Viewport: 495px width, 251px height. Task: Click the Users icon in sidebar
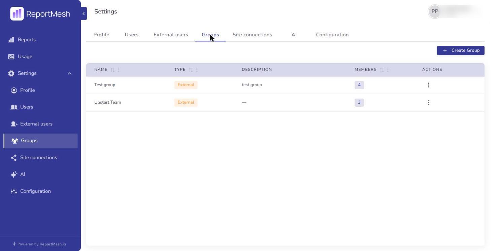tap(14, 107)
